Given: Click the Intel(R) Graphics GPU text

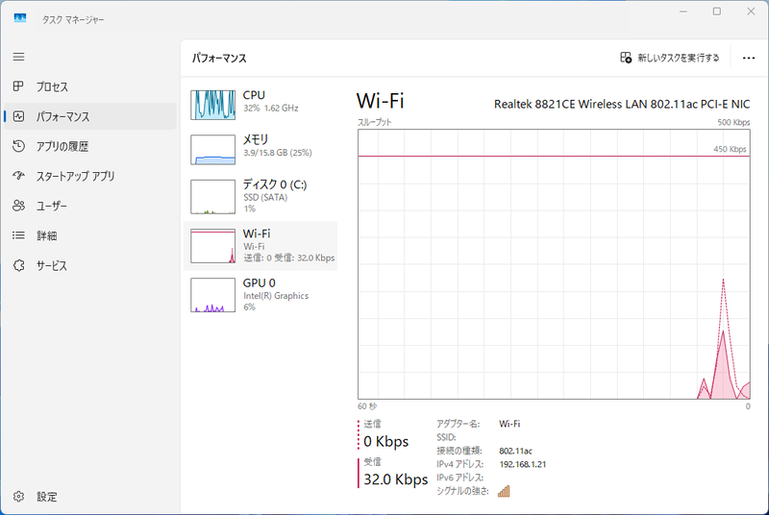Looking at the screenshot, I should click(276, 296).
